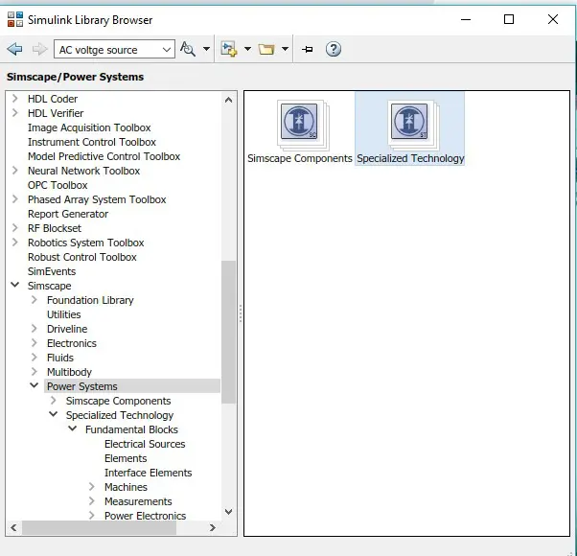The height and width of the screenshot is (556, 577).
Task: Click the Forward navigation arrow
Action: pos(39,49)
